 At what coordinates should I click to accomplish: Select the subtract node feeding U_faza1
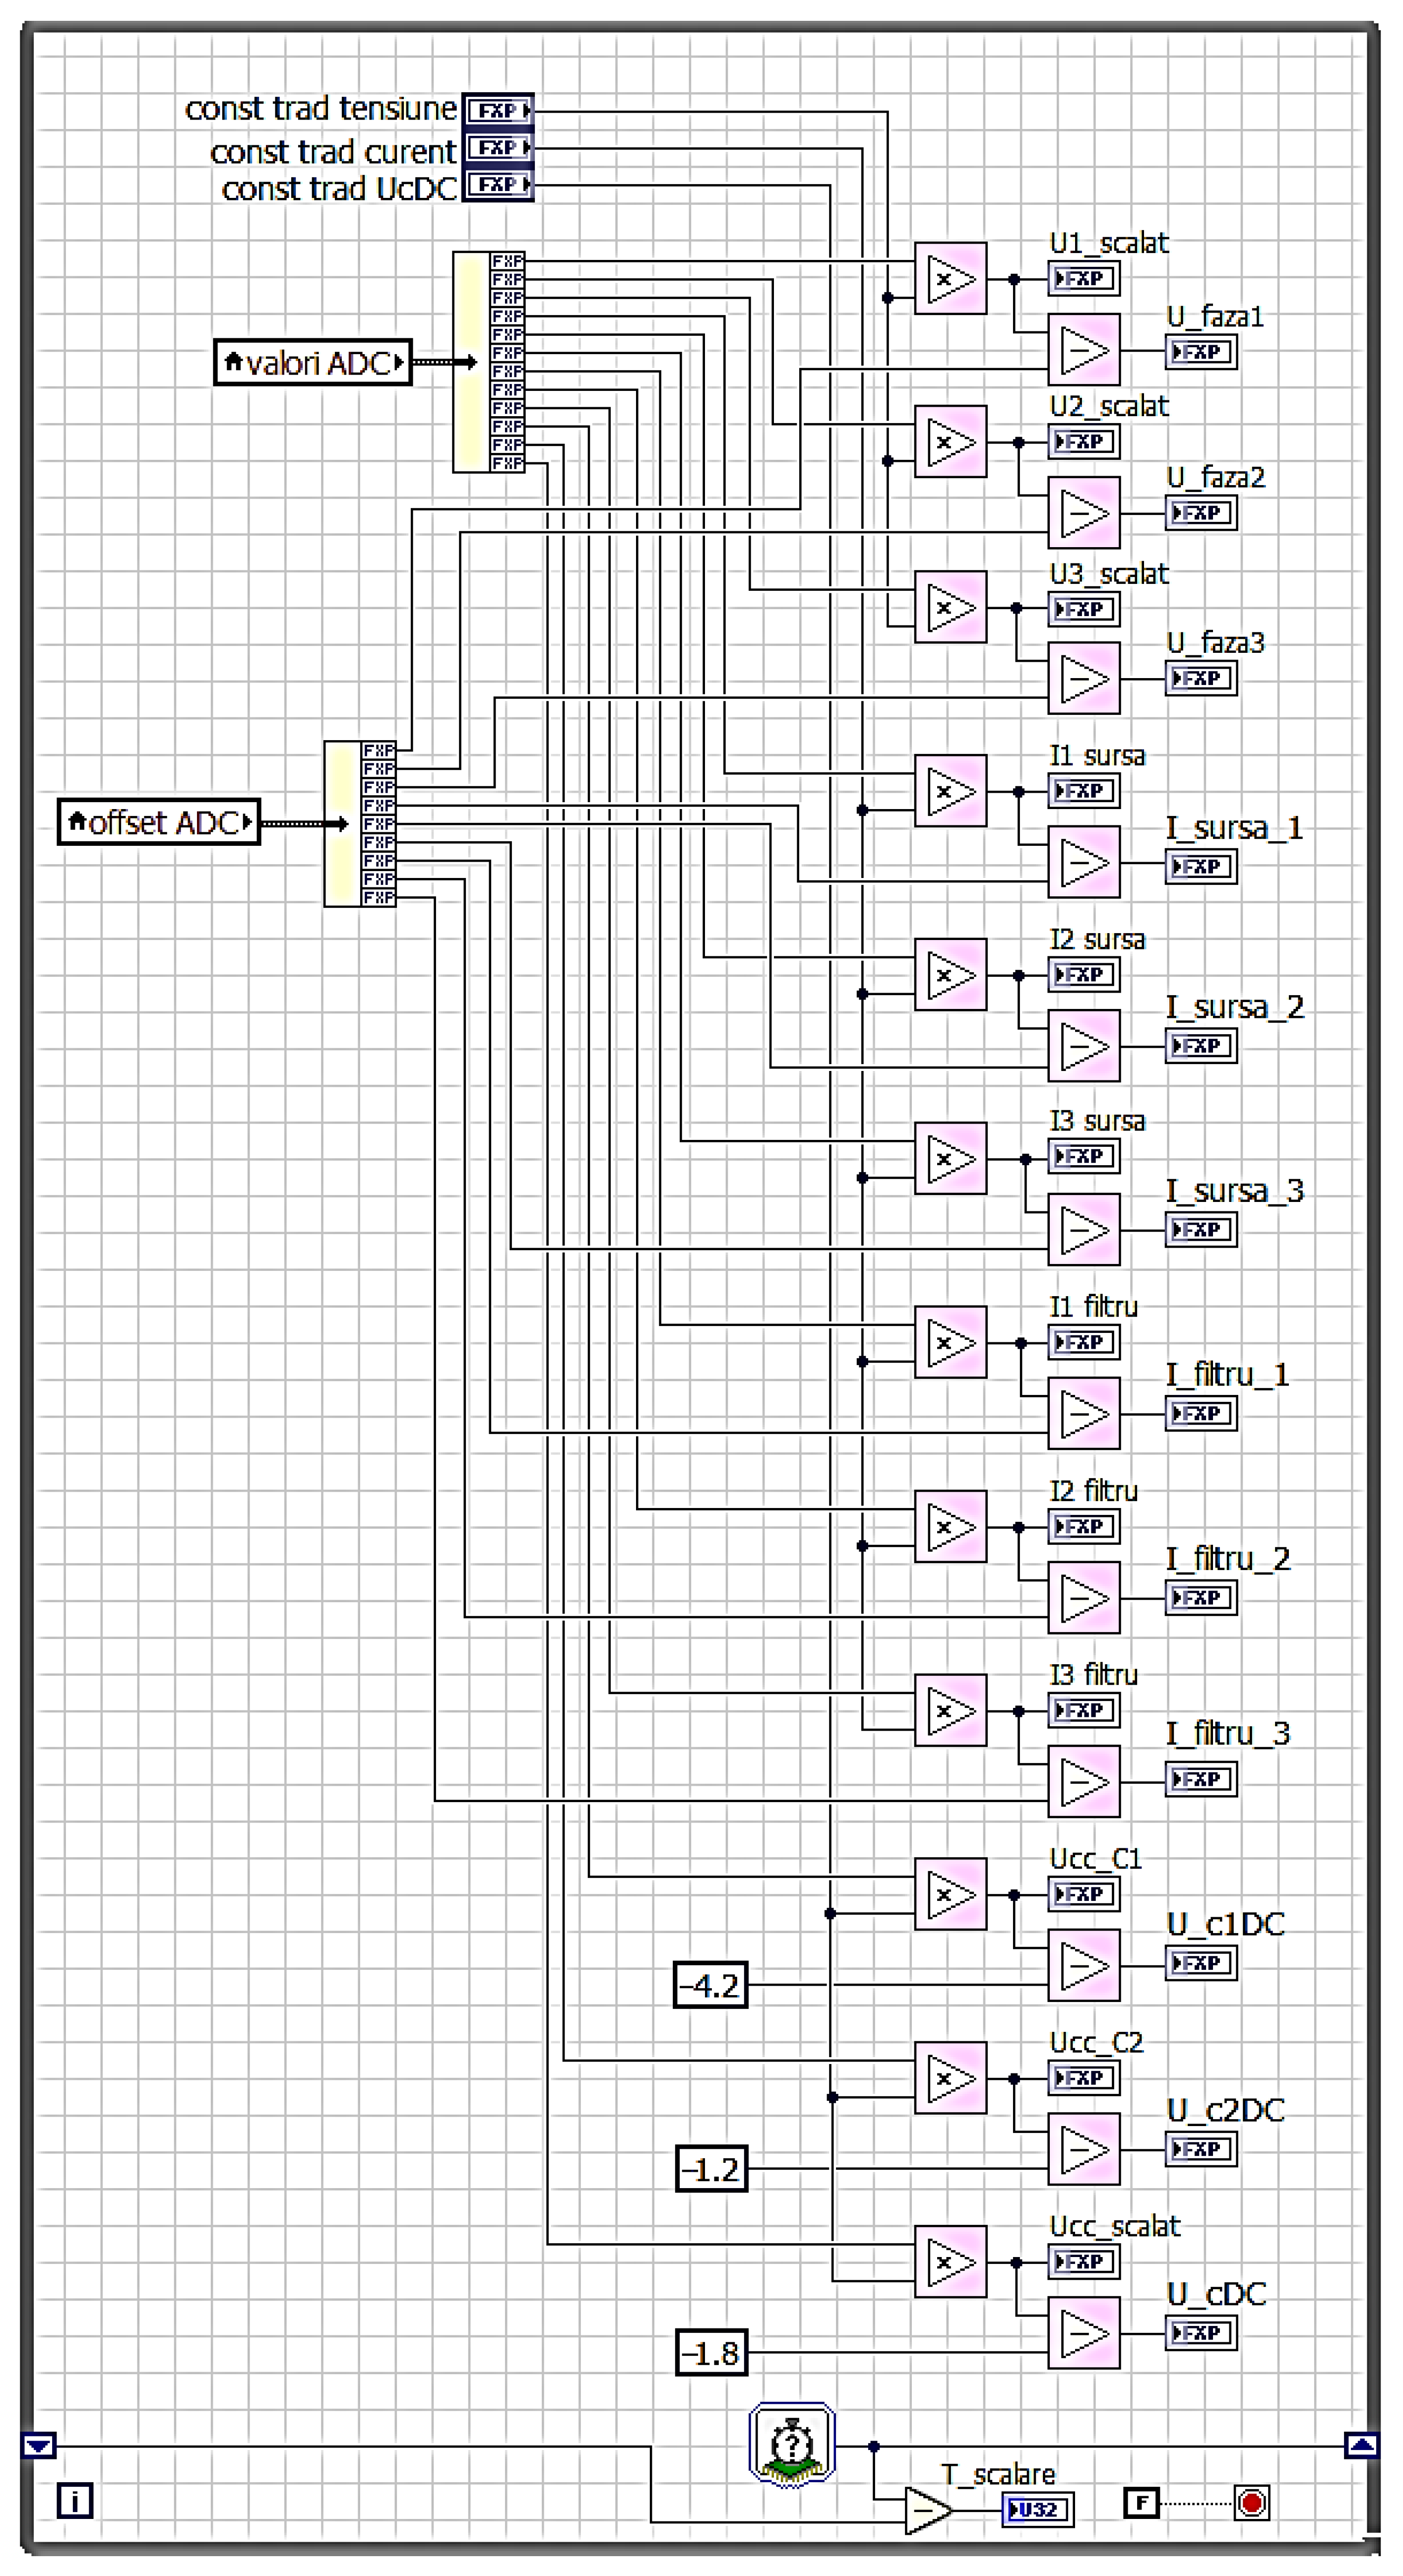1083,350
